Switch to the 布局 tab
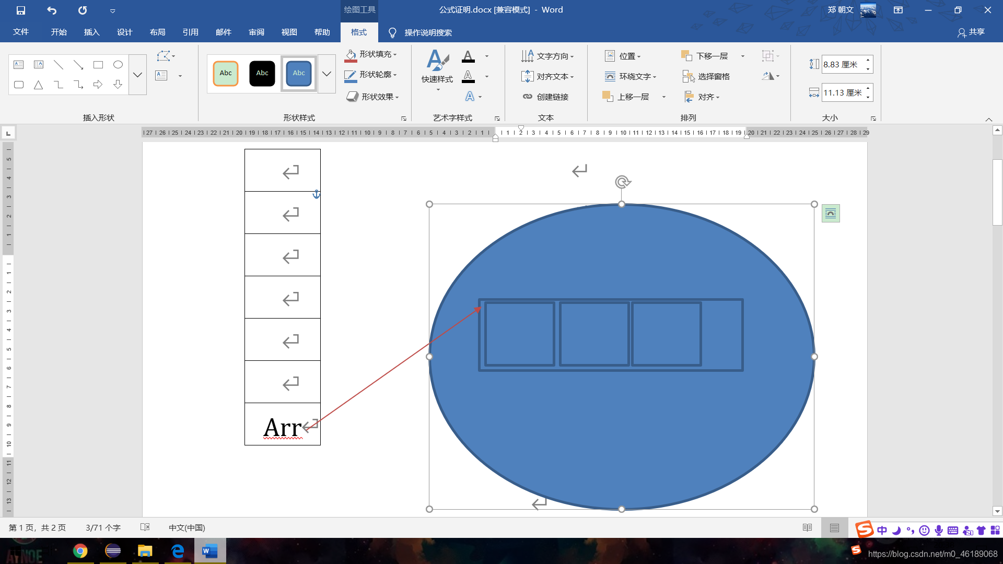This screenshot has height=564, width=1003. point(157,32)
